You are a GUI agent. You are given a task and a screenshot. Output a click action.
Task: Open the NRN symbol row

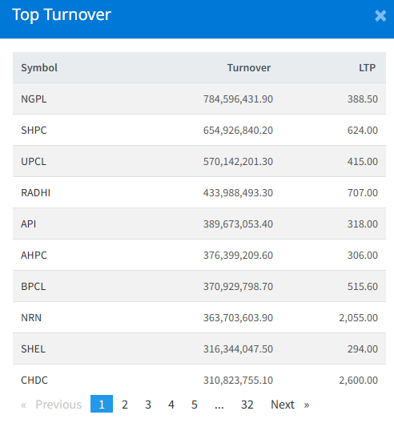[199, 317]
